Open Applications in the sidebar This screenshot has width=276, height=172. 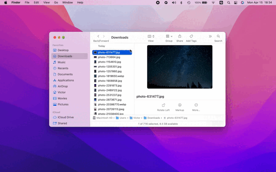coord(69,80)
